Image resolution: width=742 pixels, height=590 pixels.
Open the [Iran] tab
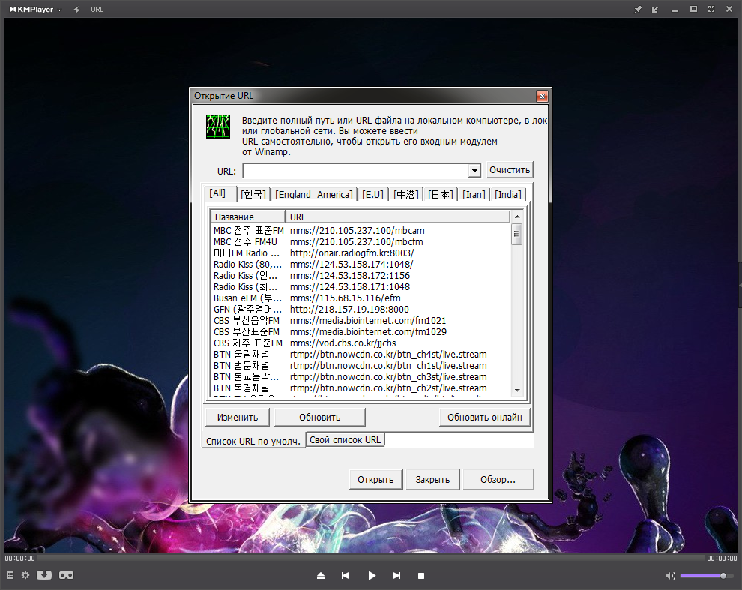(x=474, y=195)
